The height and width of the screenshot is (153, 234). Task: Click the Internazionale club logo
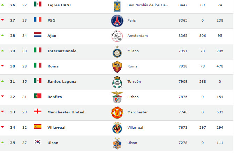(117, 51)
